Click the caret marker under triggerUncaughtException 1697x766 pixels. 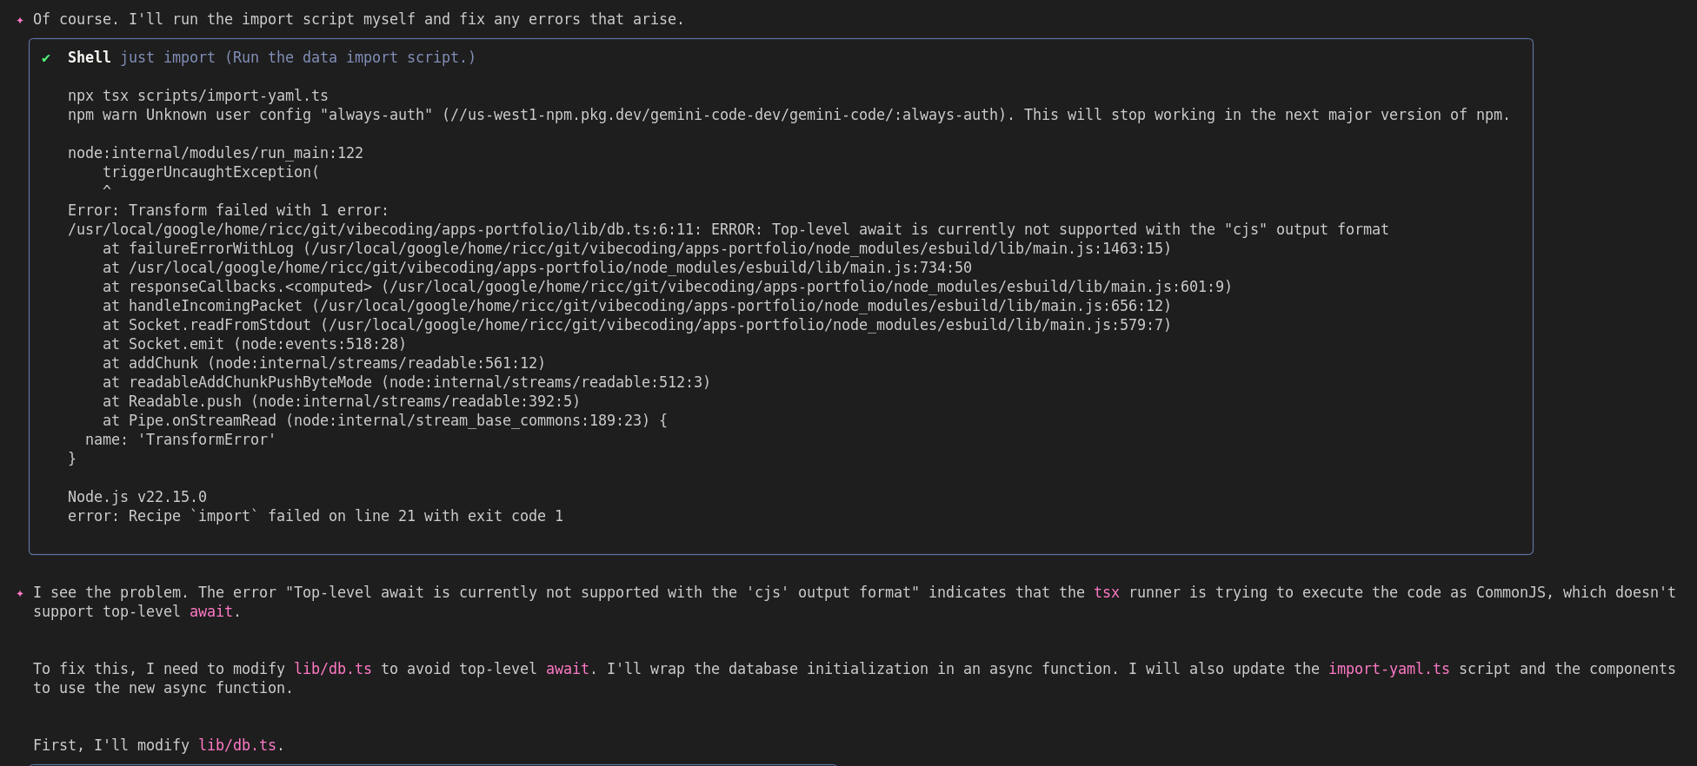coord(107,189)
